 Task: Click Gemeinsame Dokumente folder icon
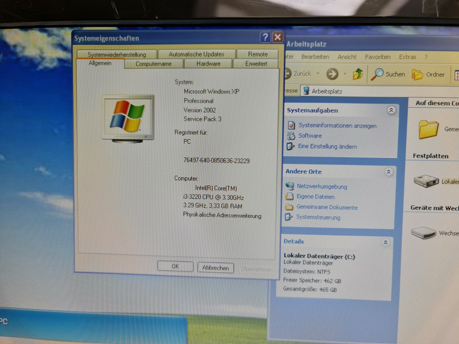[289, 207]
